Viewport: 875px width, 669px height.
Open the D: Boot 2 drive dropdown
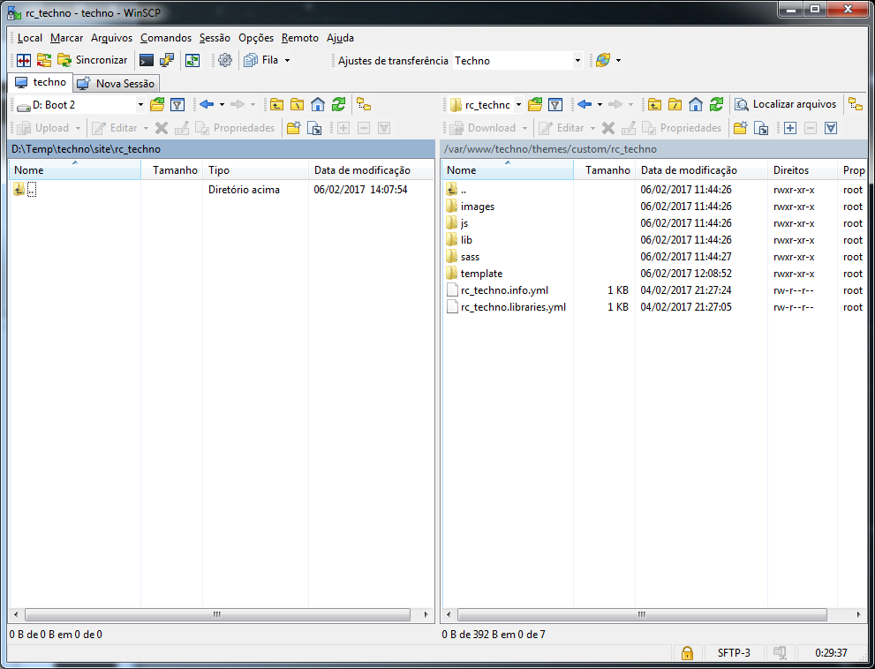click(x=141, y=104)
